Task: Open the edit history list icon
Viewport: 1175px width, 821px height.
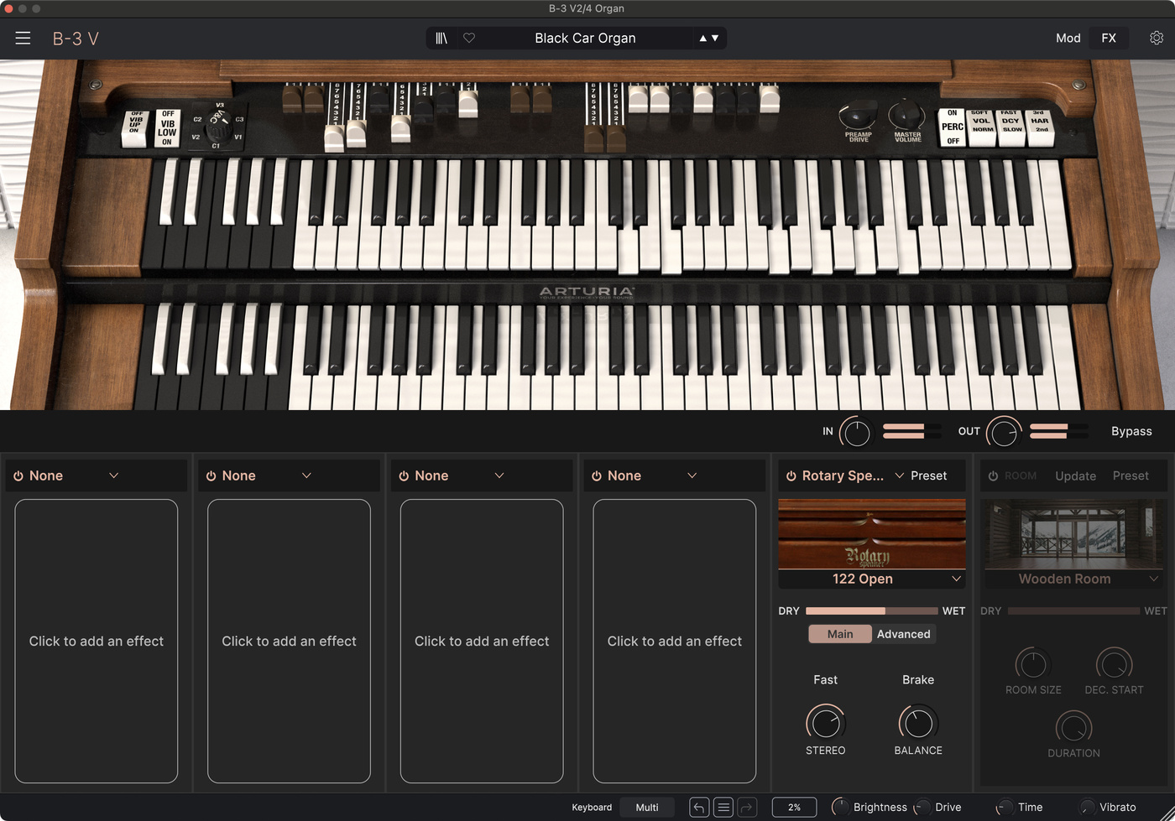Action: coord(723,808)
